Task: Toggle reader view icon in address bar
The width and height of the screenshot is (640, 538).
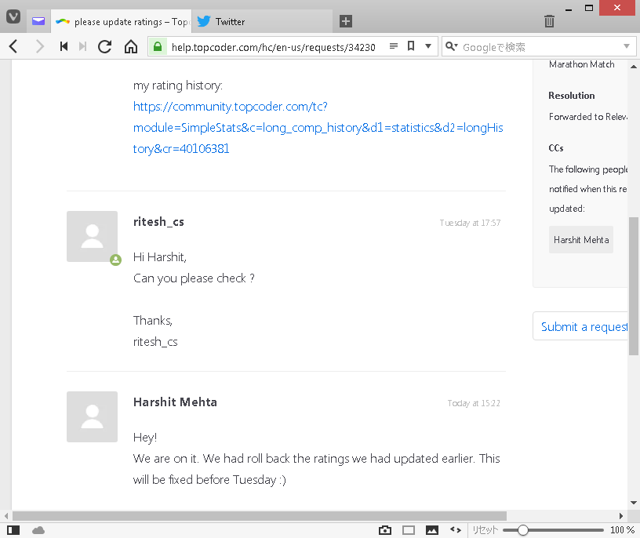Action: point(394,46)
